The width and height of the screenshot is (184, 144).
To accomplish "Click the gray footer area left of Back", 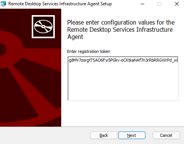I will 44,135.
